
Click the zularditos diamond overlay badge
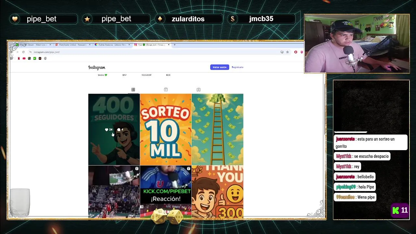188,19
